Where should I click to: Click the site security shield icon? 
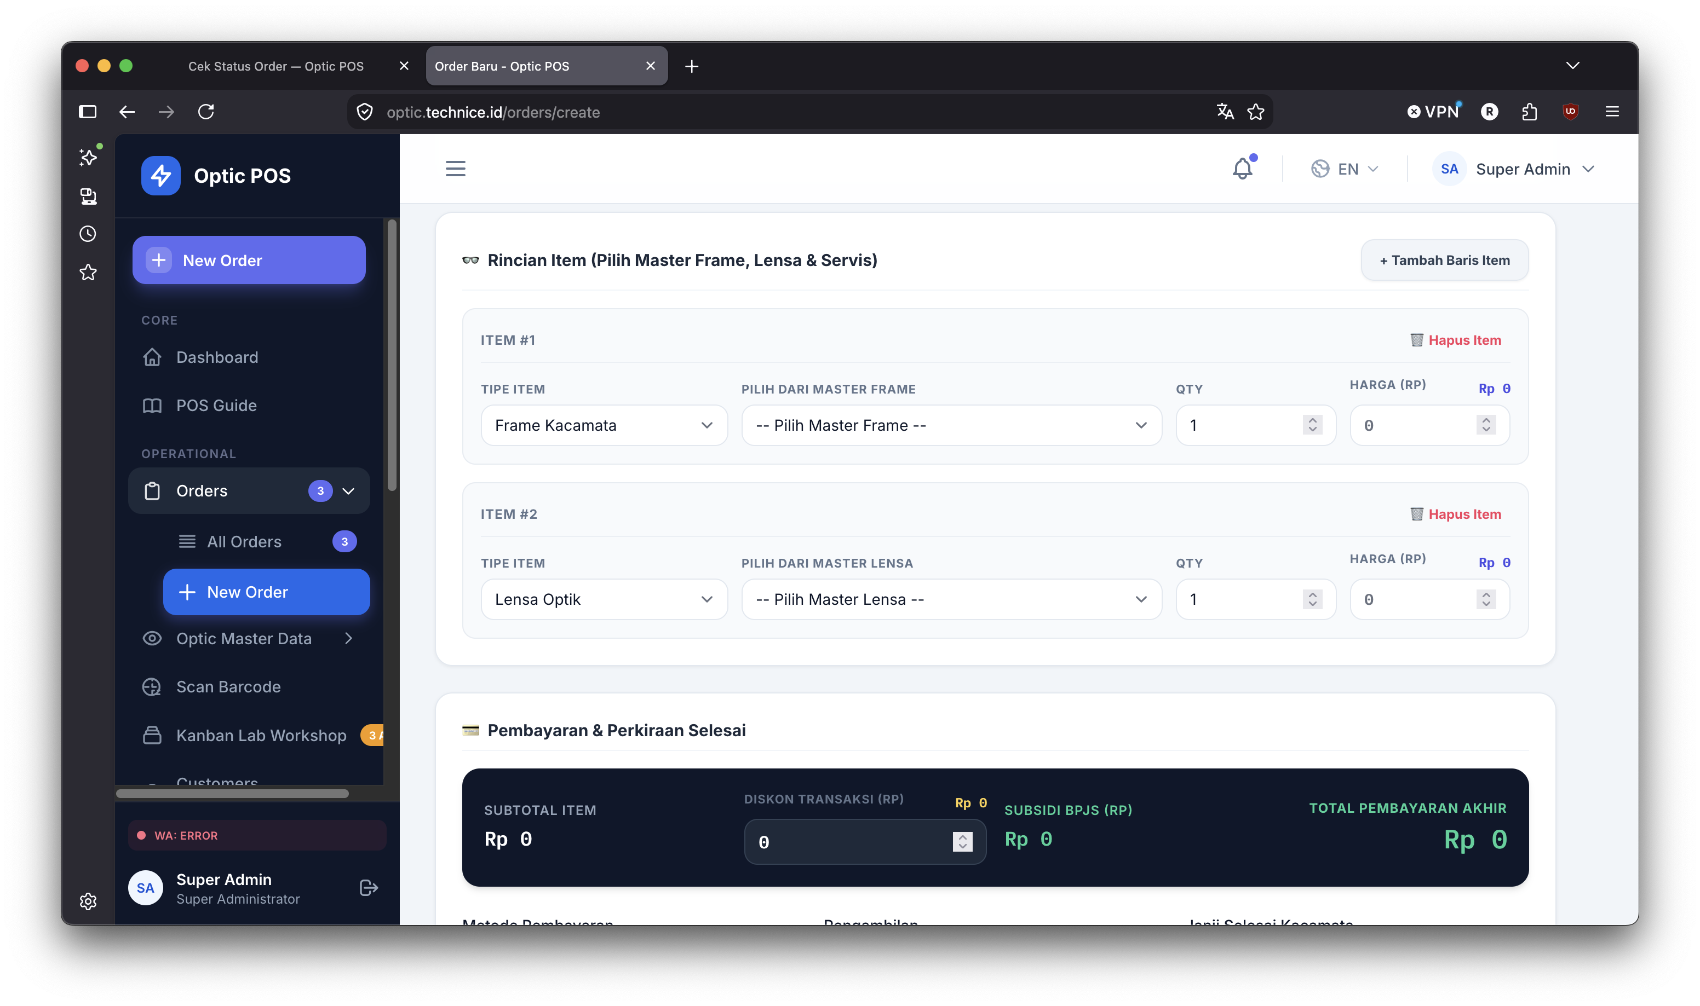(365, 112)
